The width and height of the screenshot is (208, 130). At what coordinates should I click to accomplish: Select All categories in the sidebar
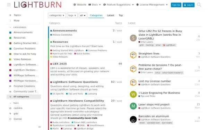pos(24,97)
